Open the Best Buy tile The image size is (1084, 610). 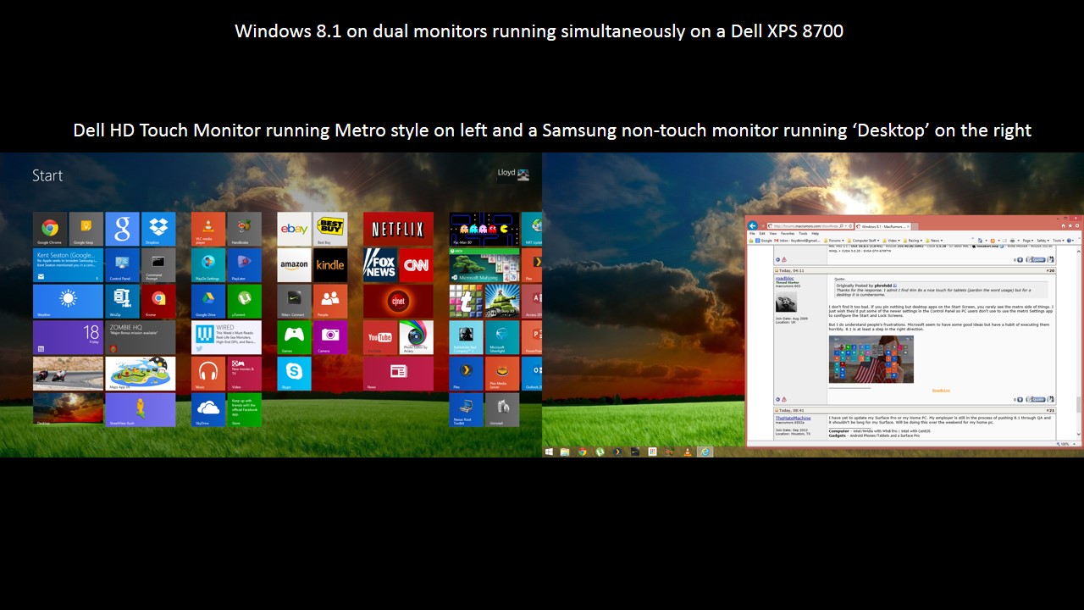(330, 229)
